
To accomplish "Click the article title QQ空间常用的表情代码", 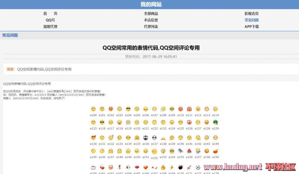I will click(151, 48).
